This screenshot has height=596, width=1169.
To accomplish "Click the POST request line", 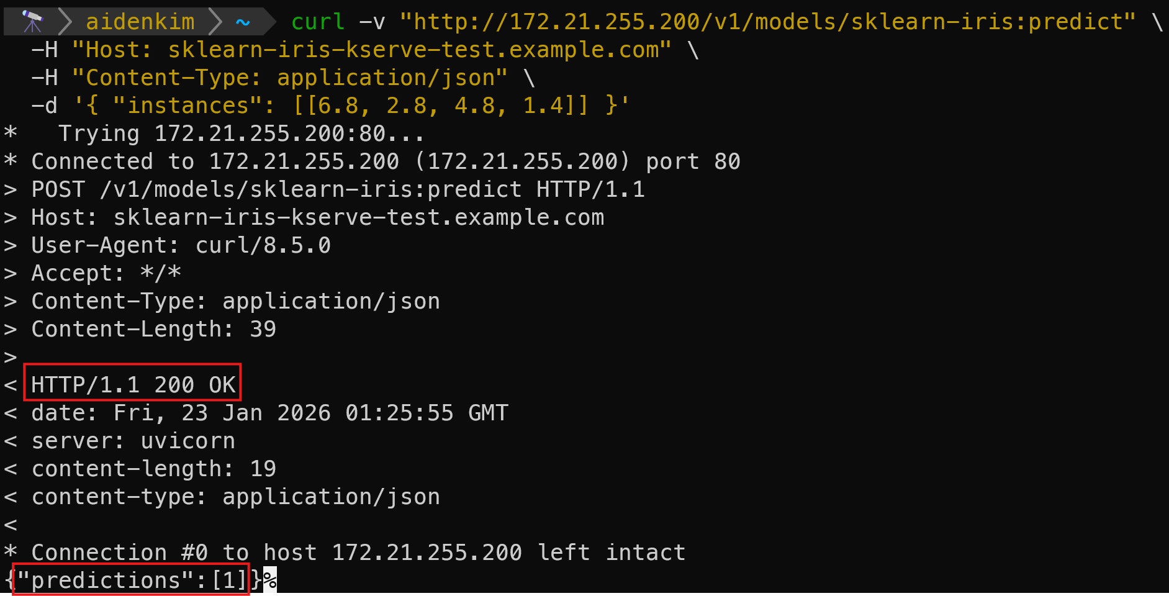I will point(338,189).
